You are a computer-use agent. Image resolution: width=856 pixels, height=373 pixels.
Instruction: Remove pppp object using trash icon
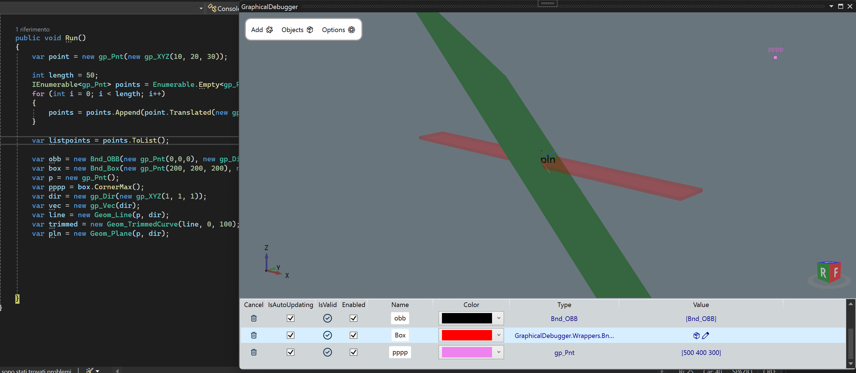click(253, 352)
